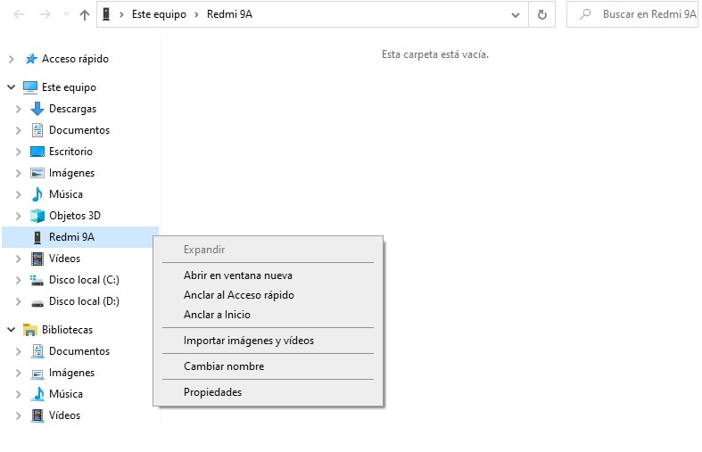Click Este equipo in address breadcrumb
702x452 pixels.
(x=159, y=14)
